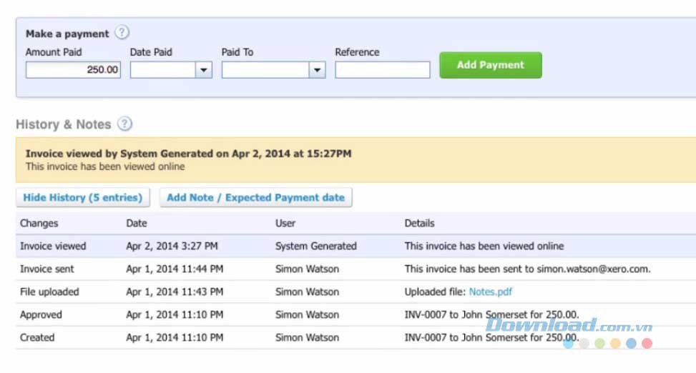The height and width of the screenshot is (373, 696).
Task: Click the help icon beside Make a payment
Action: click(x=122, y=33)
